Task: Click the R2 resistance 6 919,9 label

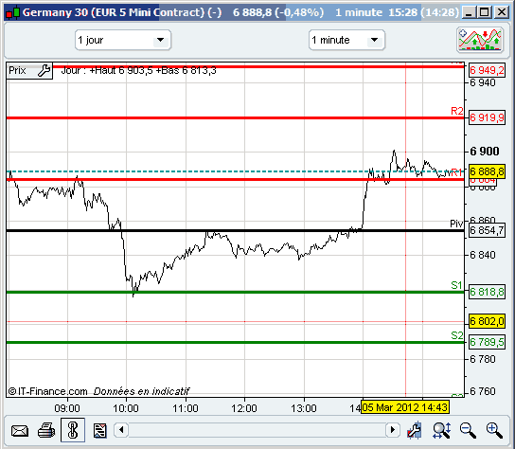Action: click(x=487, y=117)
